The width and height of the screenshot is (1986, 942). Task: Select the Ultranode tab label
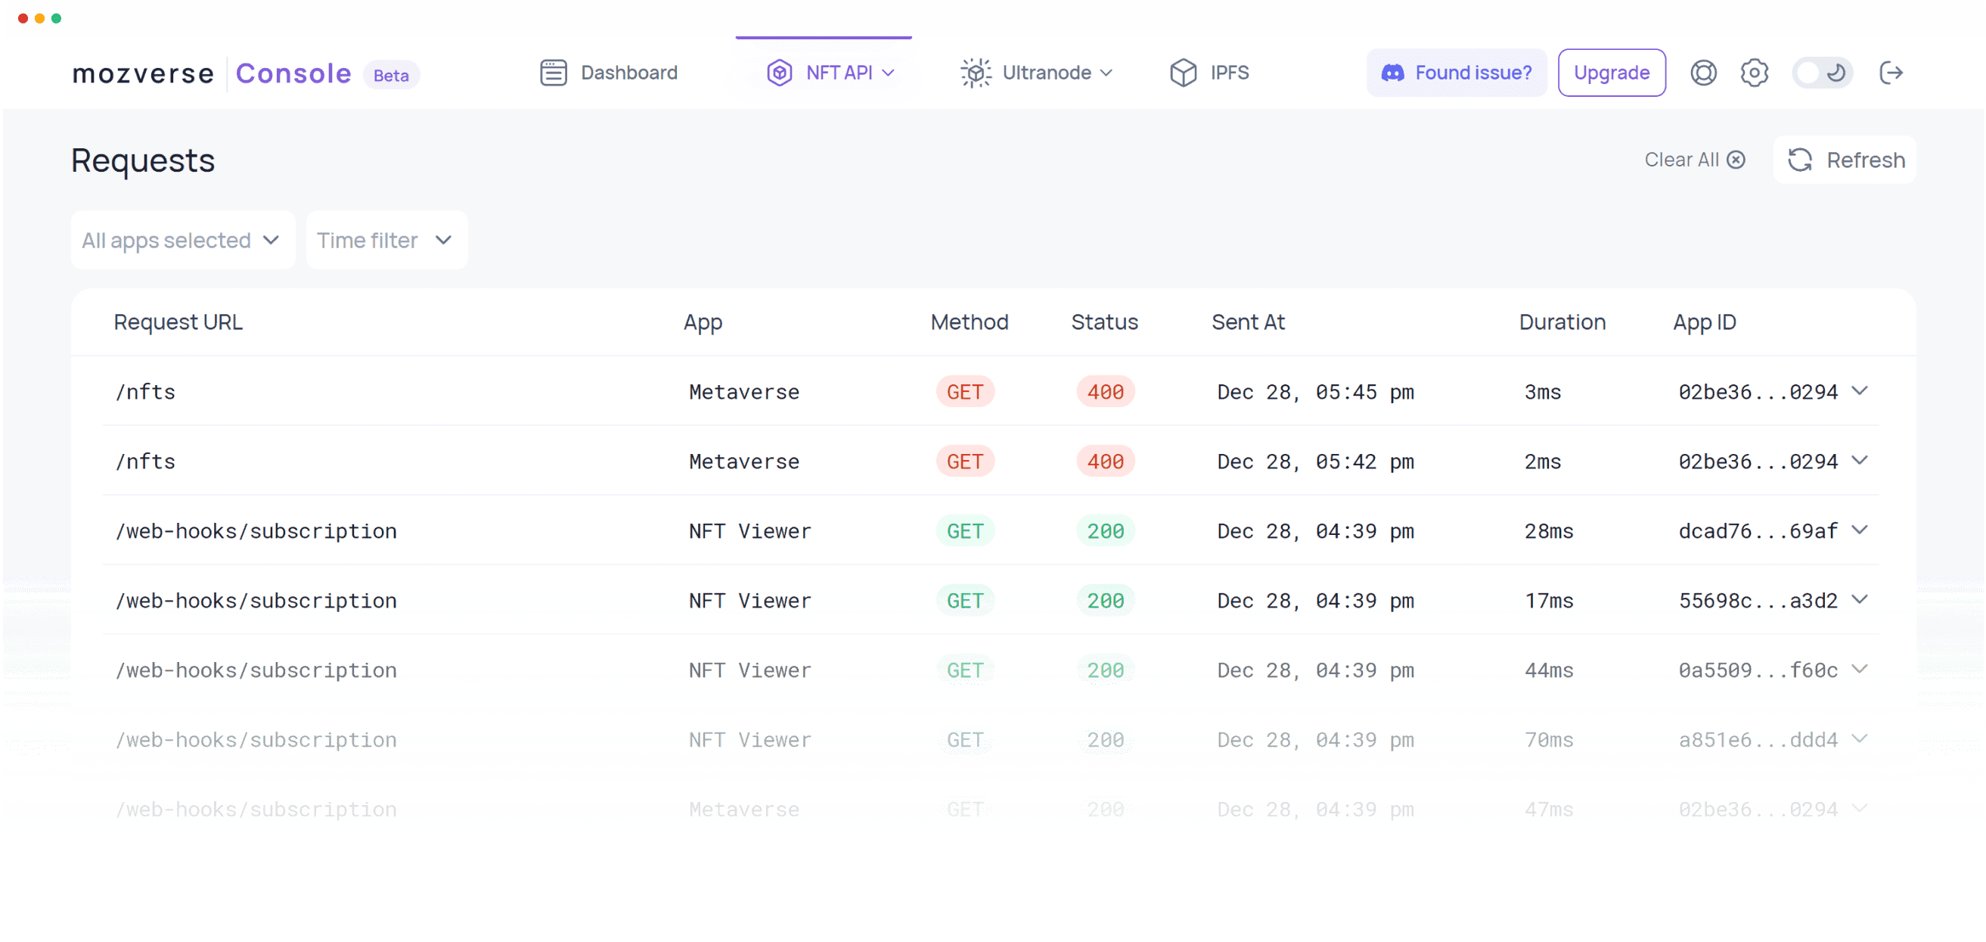pos(1046,73)
